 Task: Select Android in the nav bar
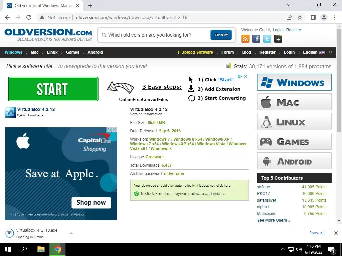[x=95, y=52]
